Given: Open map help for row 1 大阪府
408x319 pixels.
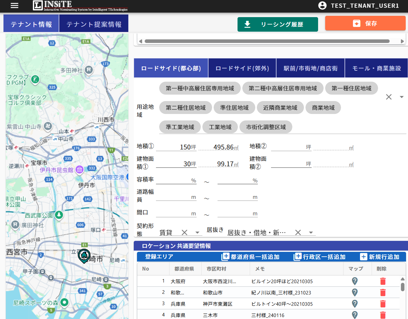Looking at the screenshot, I should (x=355, y=281).
